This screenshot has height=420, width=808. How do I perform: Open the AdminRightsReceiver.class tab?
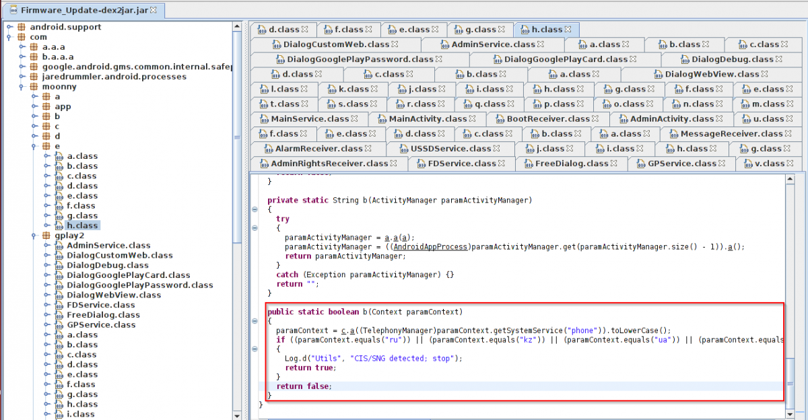[x=329, y=163]
